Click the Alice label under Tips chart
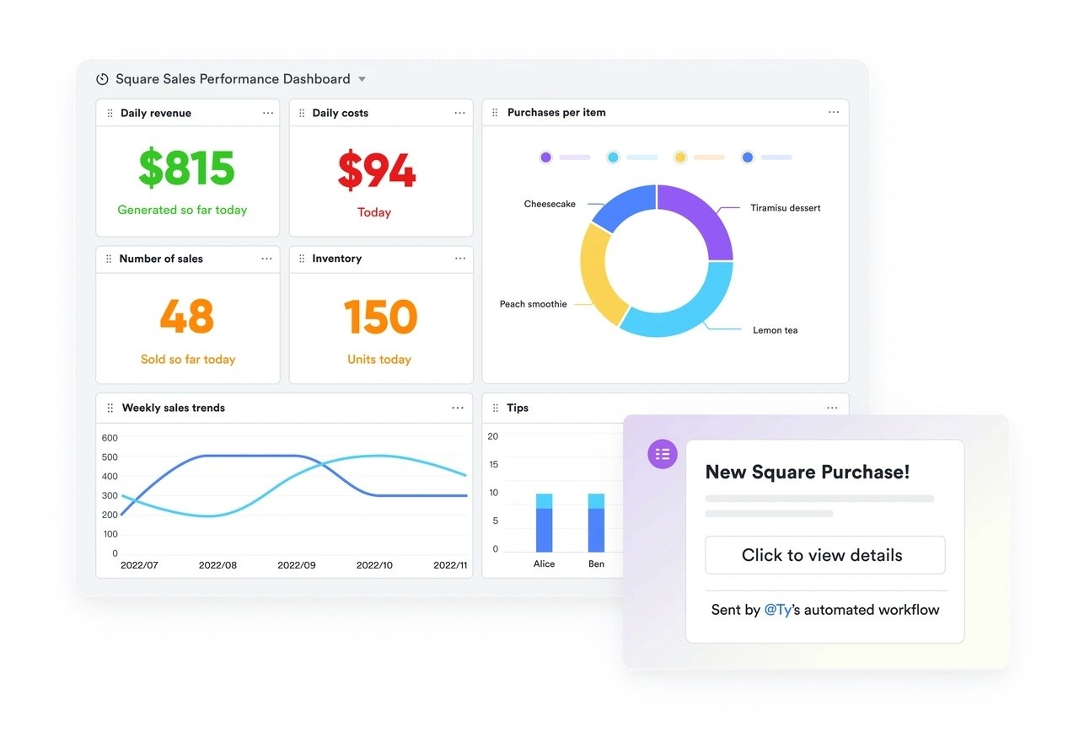1079x753 pixels. (545, 563)
